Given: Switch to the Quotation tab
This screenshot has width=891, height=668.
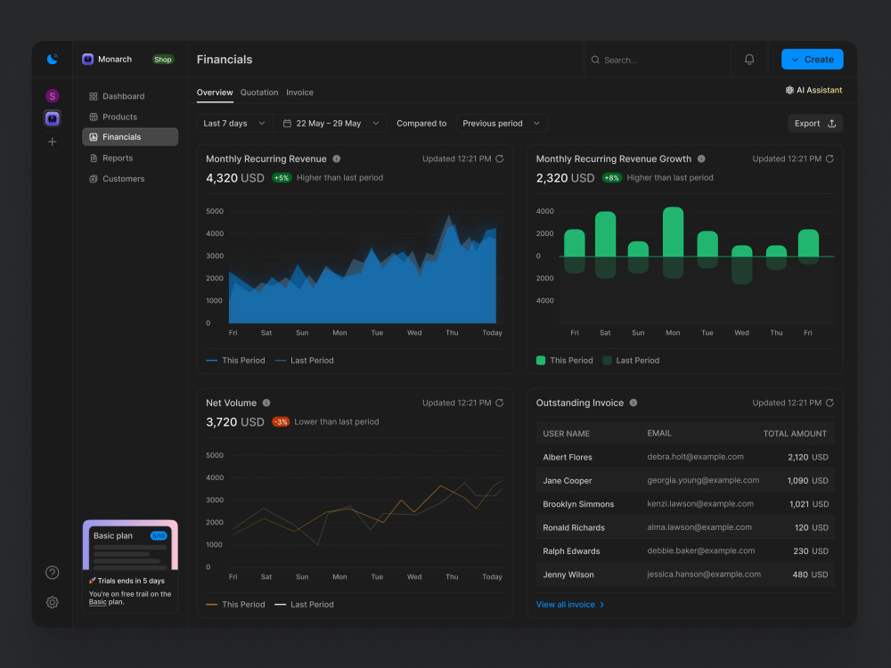Looking at the screenshot, I should point(259,93).
